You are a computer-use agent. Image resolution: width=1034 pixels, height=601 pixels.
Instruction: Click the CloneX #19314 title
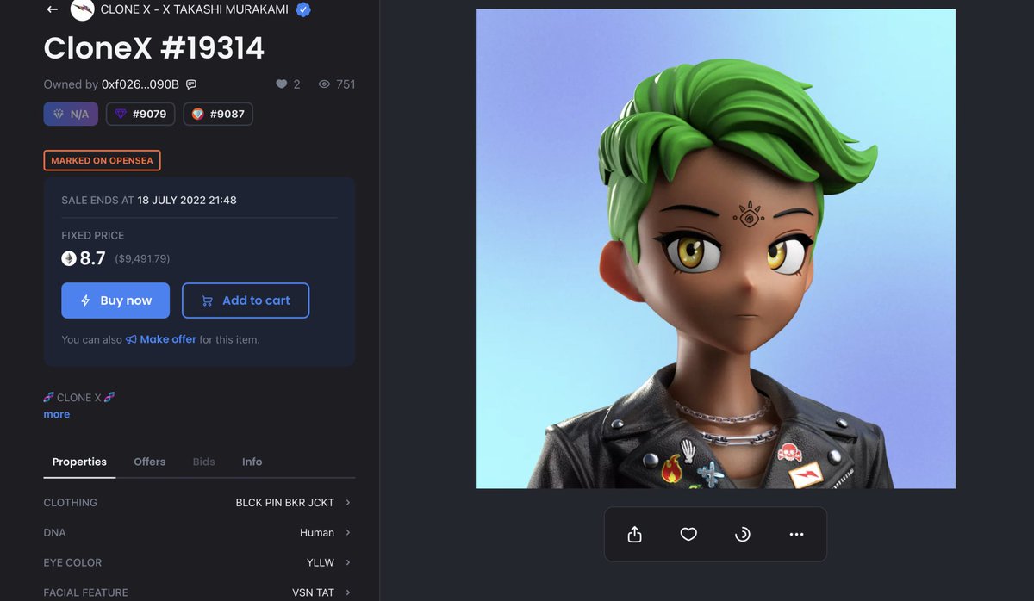[x=154, y=48]
